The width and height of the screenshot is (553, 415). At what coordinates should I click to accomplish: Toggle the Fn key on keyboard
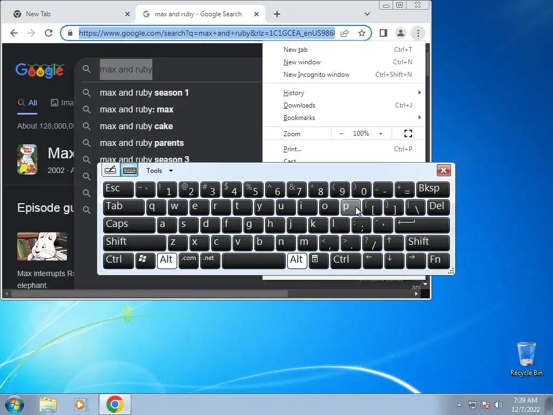point(439,260)
